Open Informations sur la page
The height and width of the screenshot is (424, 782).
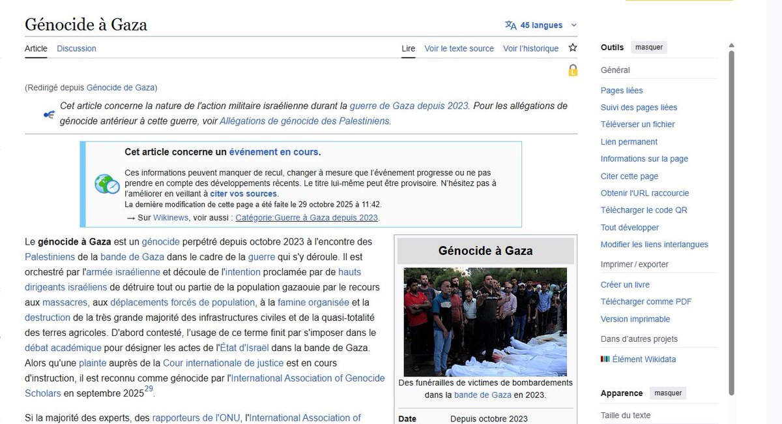tap(644, 159)
